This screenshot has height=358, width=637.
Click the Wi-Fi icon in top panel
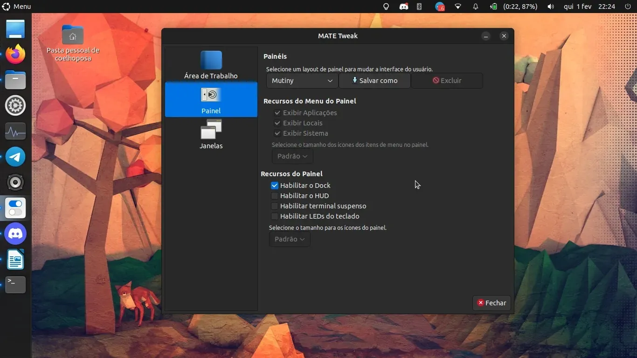(458, 7)
